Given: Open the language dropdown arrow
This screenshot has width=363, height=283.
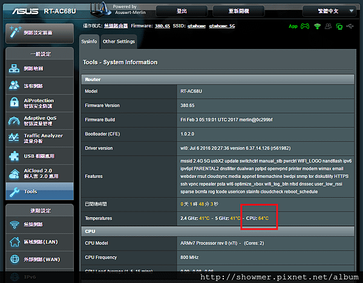Looking at the screenshot, I should coord(352,11).
